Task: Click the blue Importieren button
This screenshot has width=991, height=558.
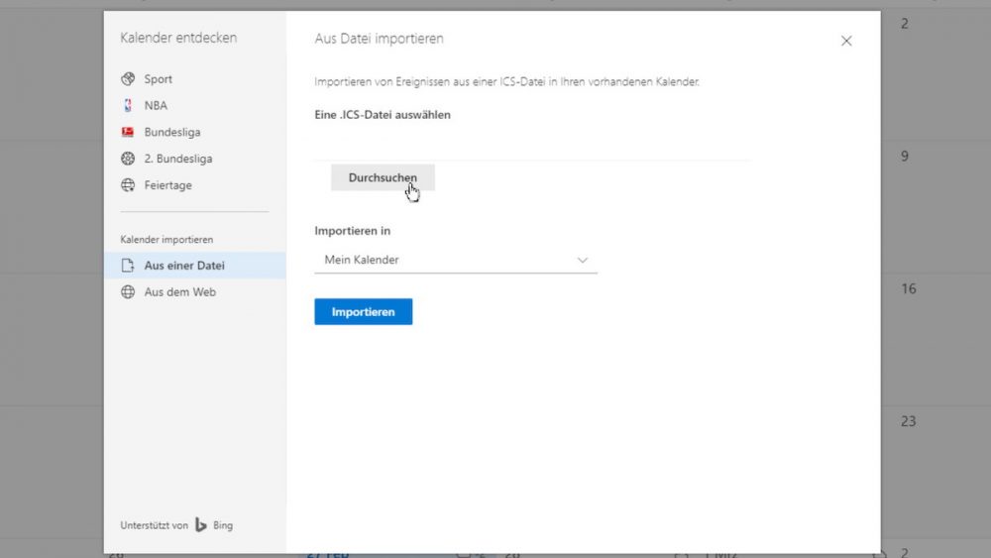Action: point(364,311)
